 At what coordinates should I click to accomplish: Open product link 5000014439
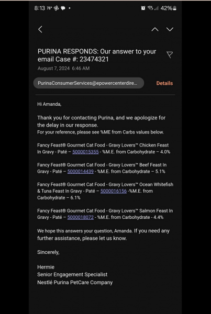(x=80, y=172)
